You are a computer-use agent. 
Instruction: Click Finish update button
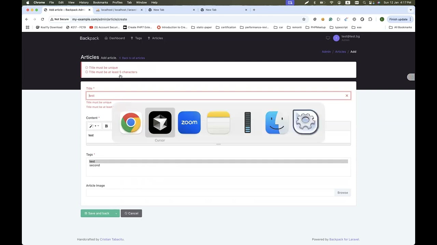click(x=400, y=19)
